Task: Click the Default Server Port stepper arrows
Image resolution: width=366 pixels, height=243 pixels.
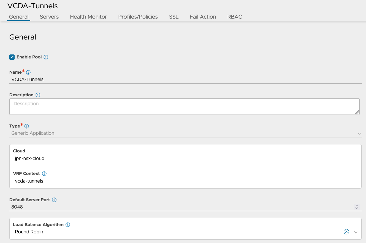Action: click(357, 207)
